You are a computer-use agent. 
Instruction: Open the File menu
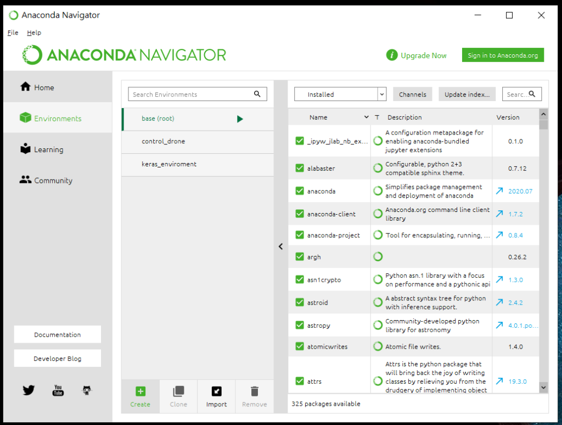coord(12,32)
